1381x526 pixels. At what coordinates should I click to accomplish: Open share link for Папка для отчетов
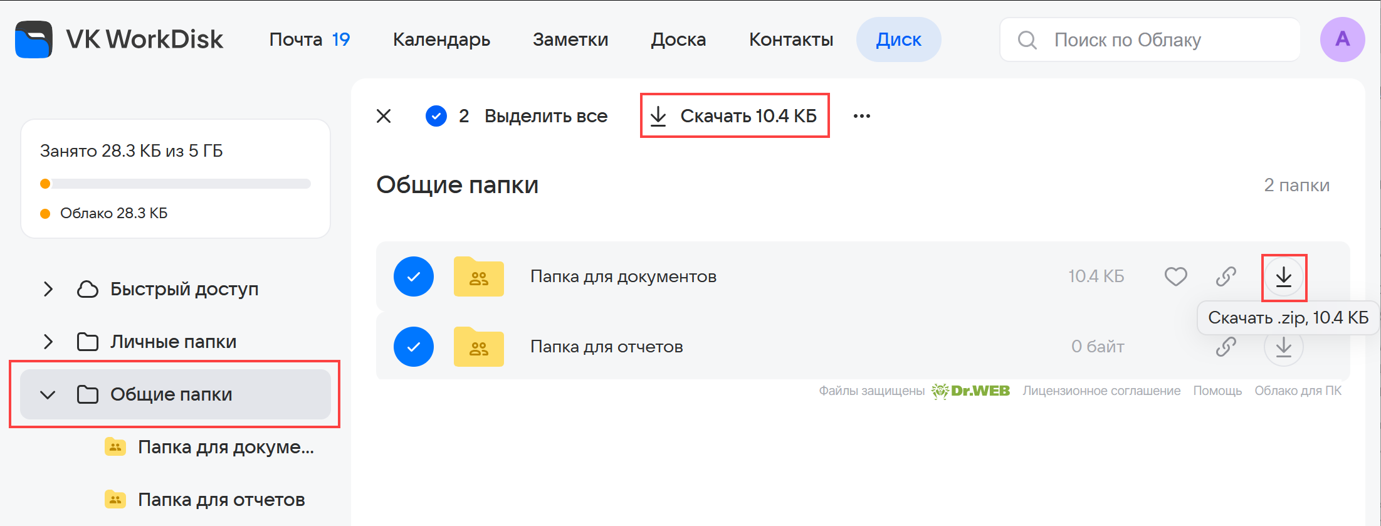coord(1226,347)
